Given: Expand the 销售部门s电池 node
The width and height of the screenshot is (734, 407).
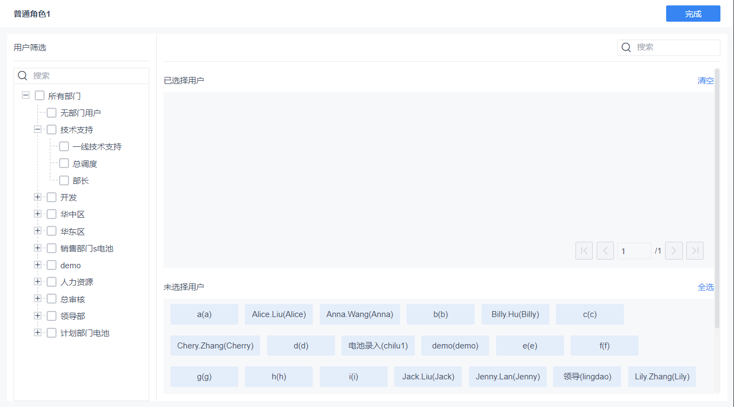Looking at the screenshot, I should [x=37, y=248].
